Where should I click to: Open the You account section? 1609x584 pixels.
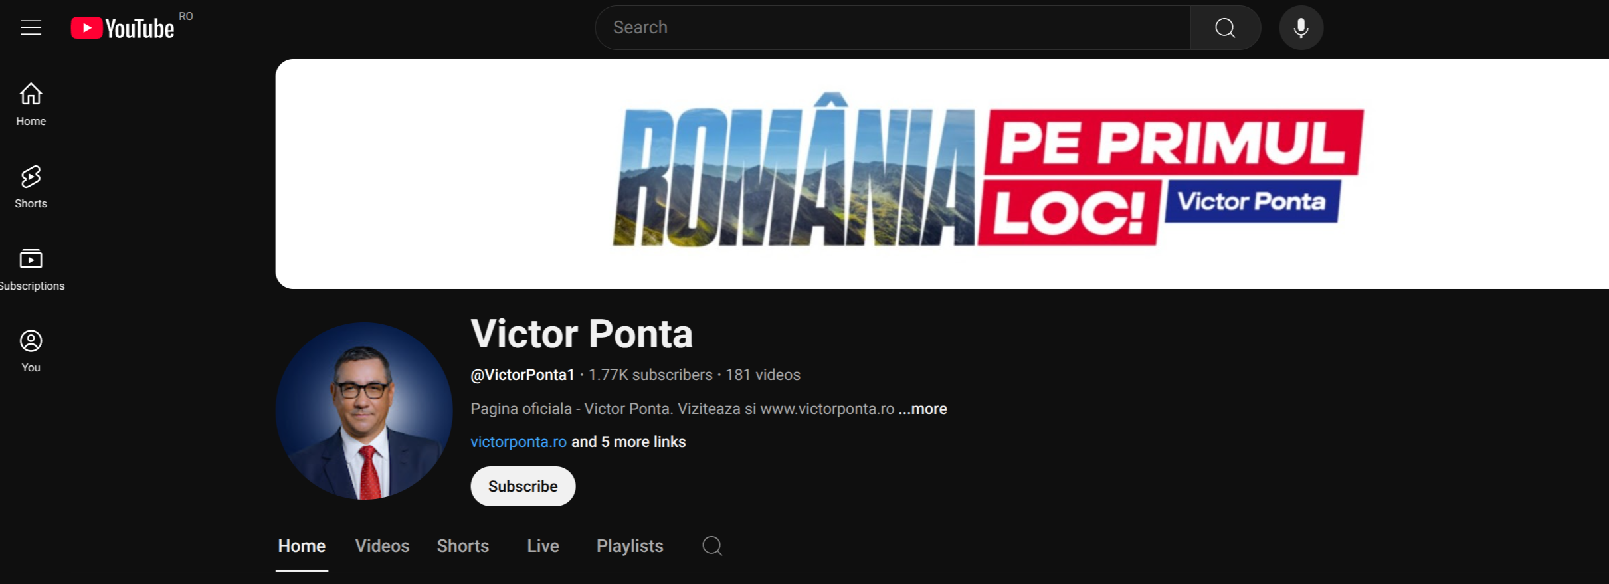(x=31, y=351)
